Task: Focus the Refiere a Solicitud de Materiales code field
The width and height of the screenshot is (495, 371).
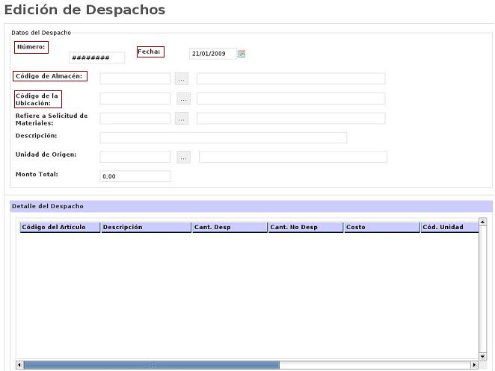Action: point(135,118)
